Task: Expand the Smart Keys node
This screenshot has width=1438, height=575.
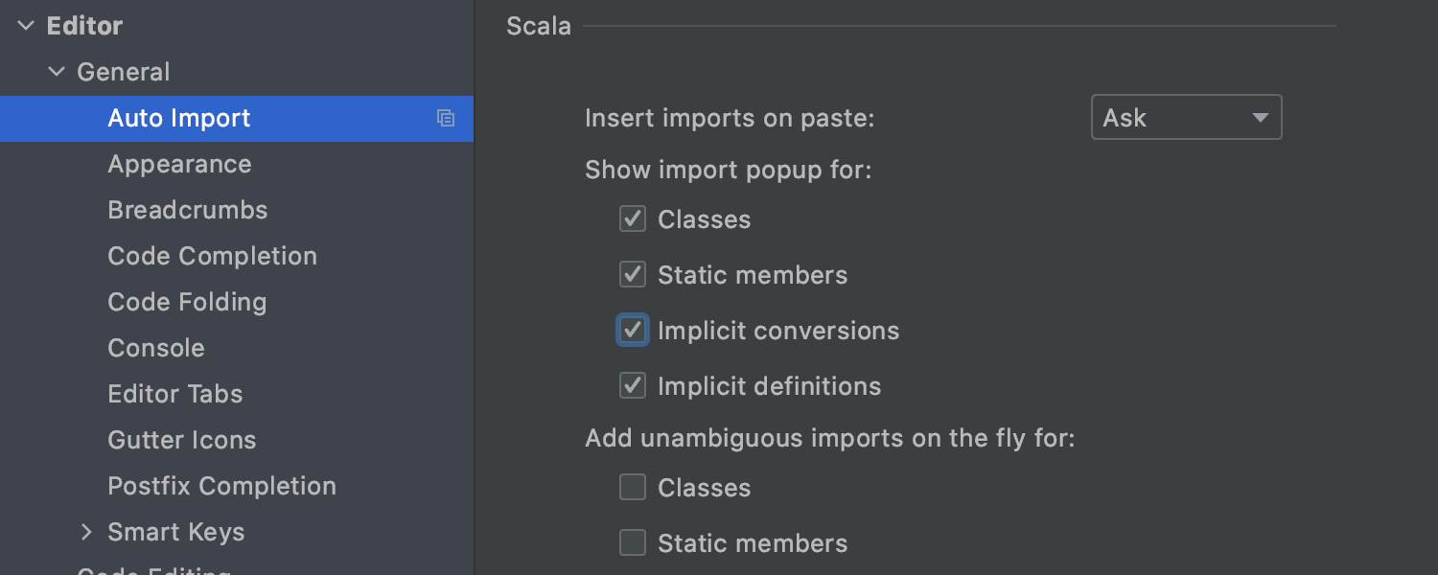Action: point(87,532)
